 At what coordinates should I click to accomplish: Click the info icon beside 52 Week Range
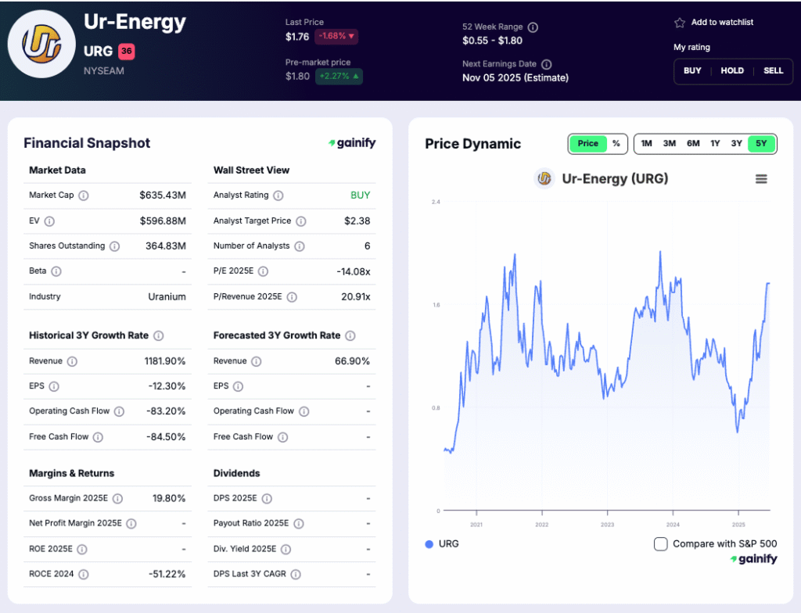[x=533, y=27]
